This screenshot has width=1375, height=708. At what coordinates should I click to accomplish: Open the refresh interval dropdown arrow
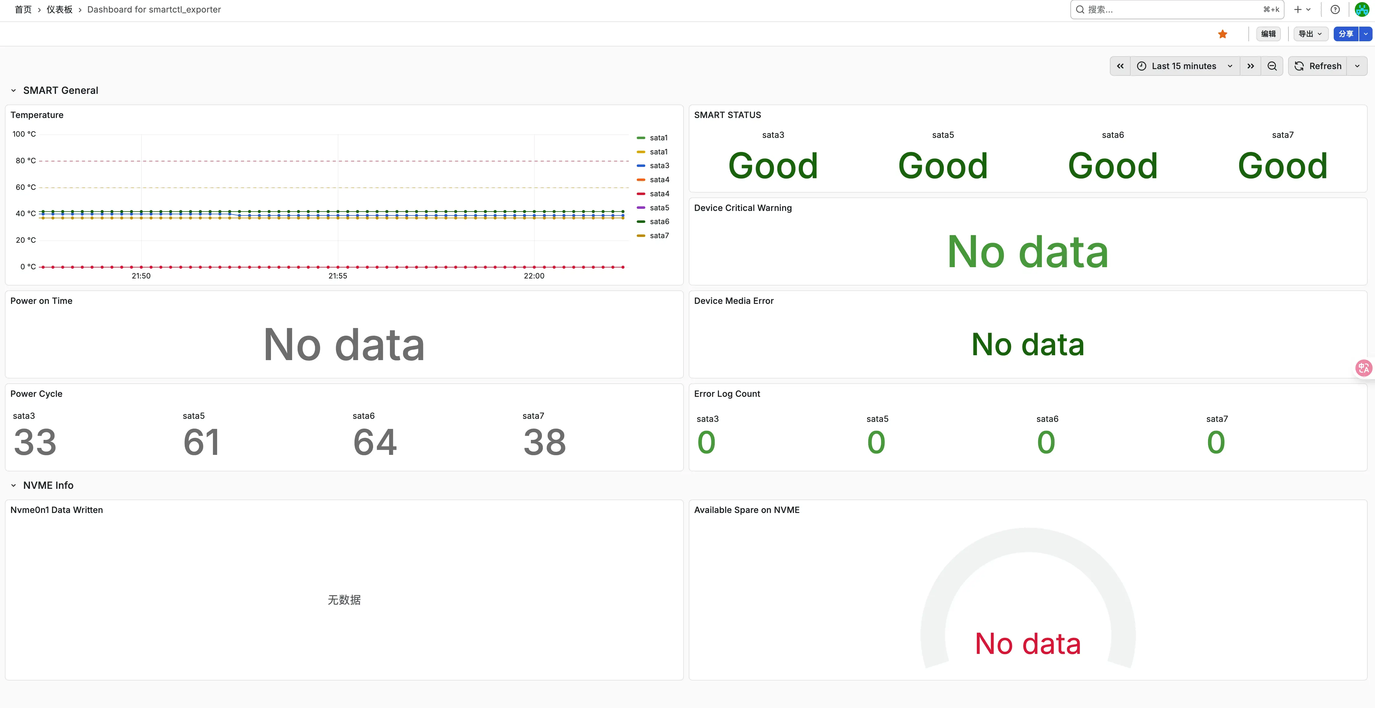[x=1357, y=66]
